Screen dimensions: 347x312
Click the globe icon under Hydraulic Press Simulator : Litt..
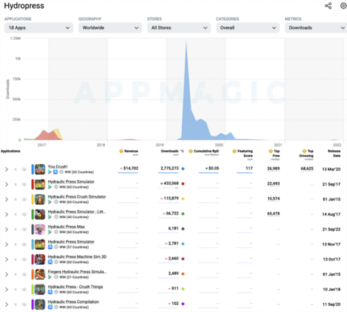pyautogui.click(x=56, y=217)
